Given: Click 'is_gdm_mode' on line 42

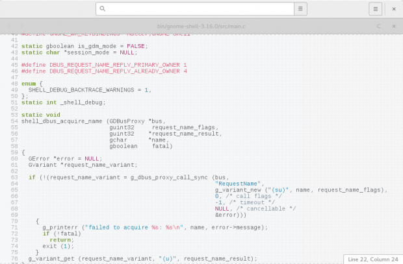Looking at the screenshot, I should [97, 46].
